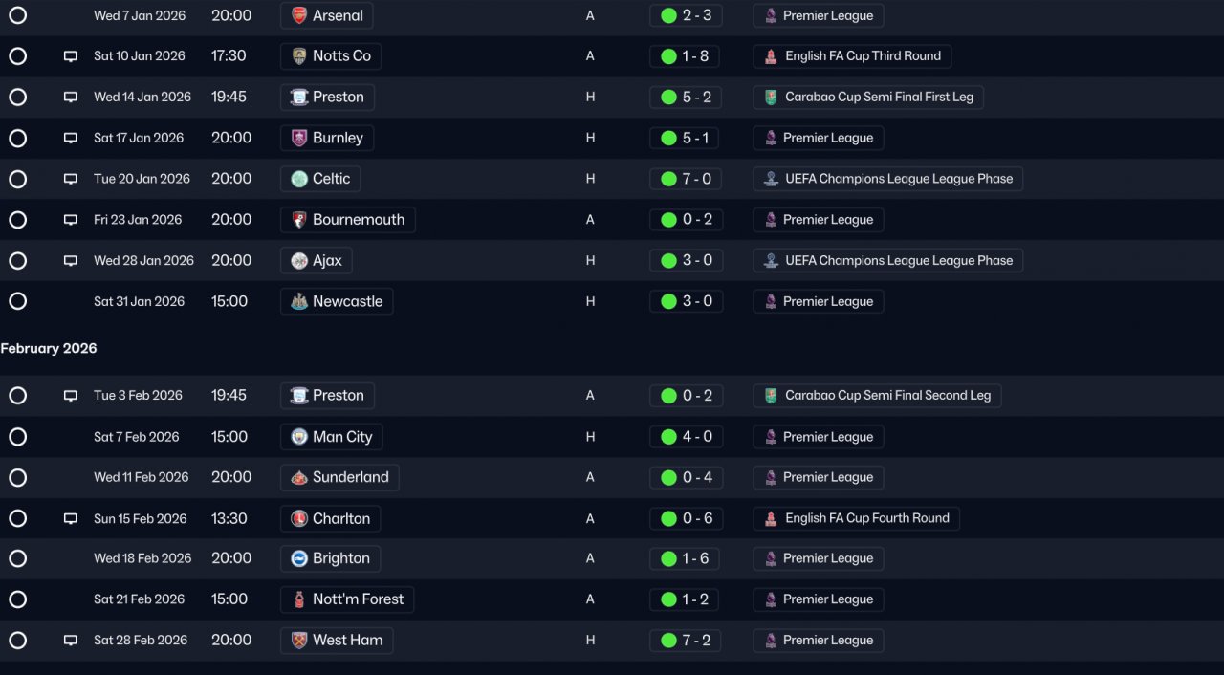Image resolution: width=1224 pixels, height=675 pixels.
Task: Open the 7 - 0 result against Celtic
Action: coord(686,179)
